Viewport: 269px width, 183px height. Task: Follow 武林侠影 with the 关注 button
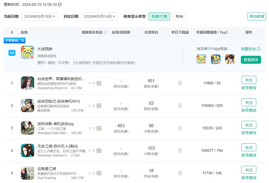click(249, 125)
